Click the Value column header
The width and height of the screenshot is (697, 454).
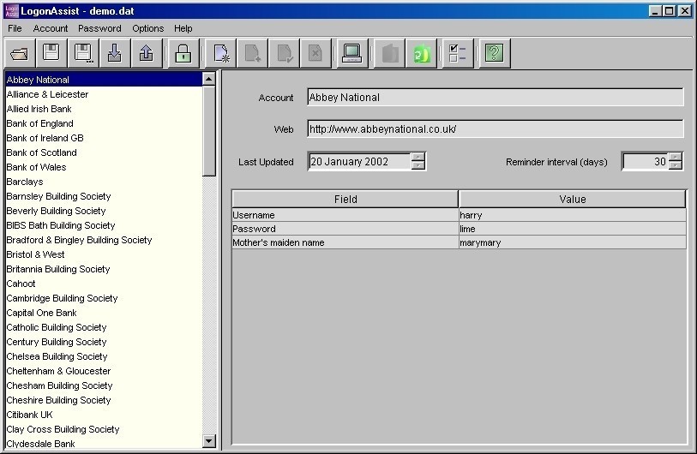(573, 199)
